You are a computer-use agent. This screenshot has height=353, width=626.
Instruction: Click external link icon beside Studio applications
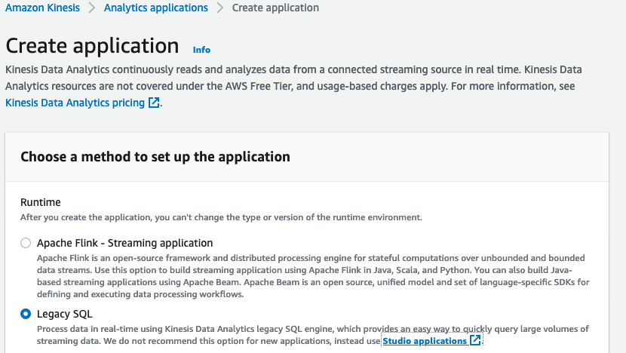tap(475, 341)
